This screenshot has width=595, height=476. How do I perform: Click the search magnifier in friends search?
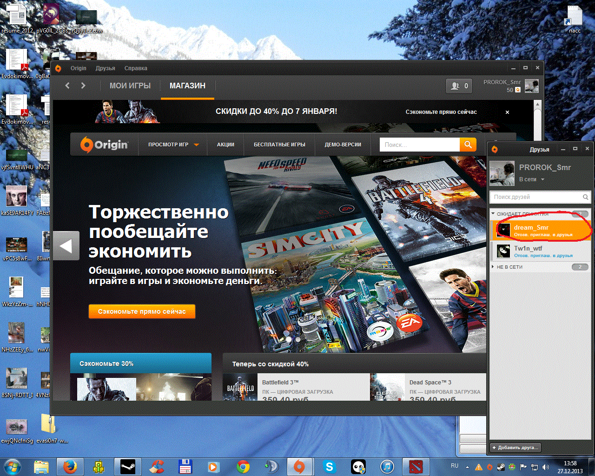tap(586, 197)
